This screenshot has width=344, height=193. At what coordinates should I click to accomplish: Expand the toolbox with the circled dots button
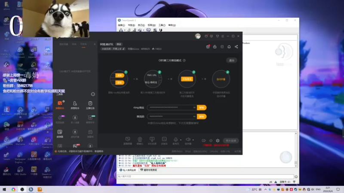[x=93, y=94]
